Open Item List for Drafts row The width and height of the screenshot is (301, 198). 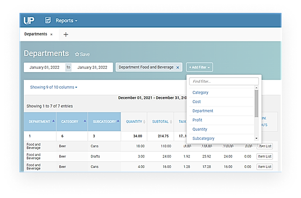click(264, 157)
